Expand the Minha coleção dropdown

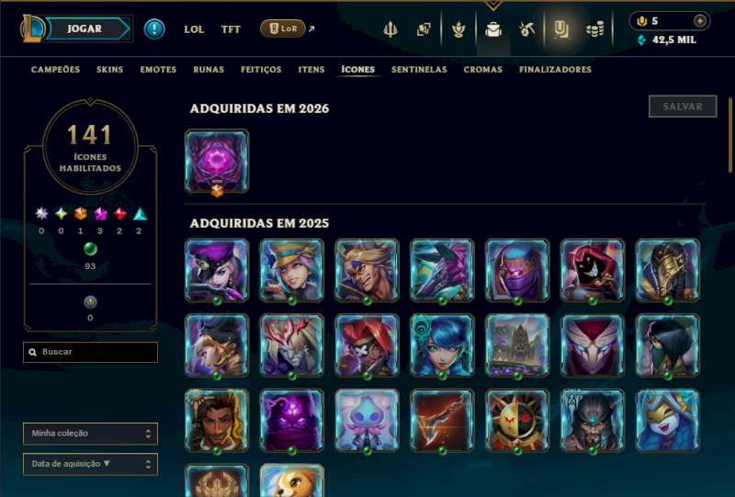[x=90, y=434]
